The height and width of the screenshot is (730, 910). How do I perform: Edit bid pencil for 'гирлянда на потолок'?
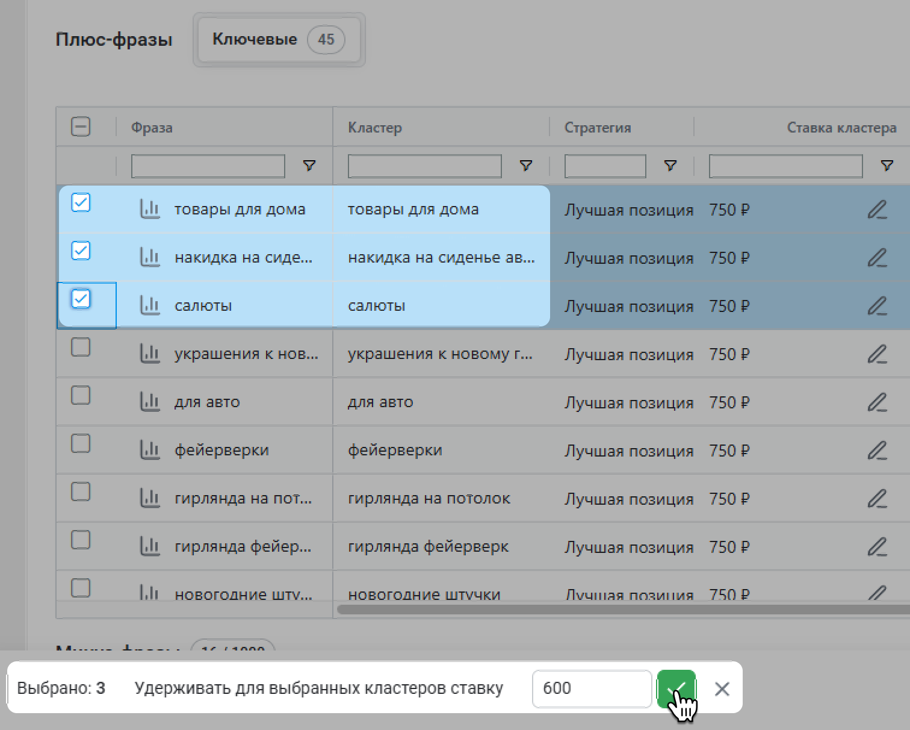pyautogui.click(x=877, y=499)
